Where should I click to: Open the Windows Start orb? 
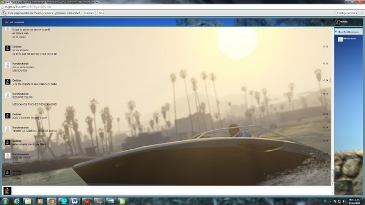click(x=5, y=201)
